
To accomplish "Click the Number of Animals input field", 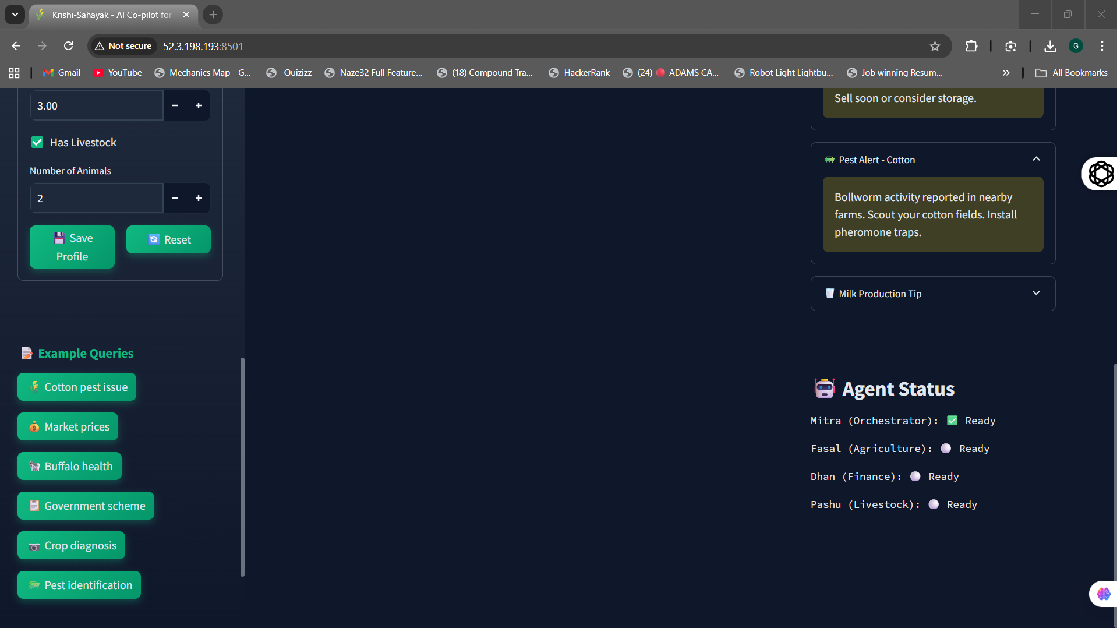I will pyautogui.click(x=97, y=198).
